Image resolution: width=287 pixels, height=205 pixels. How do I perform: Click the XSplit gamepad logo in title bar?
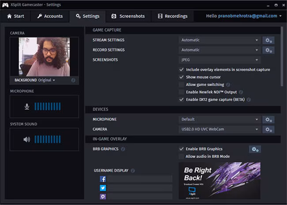click(5, 5)
